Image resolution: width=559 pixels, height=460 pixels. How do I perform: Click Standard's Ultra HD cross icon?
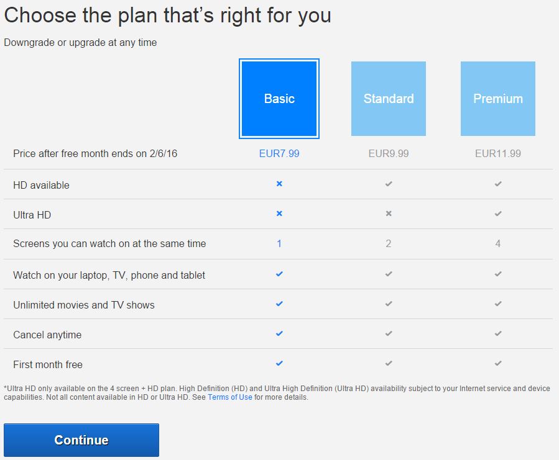coord(389,214)
